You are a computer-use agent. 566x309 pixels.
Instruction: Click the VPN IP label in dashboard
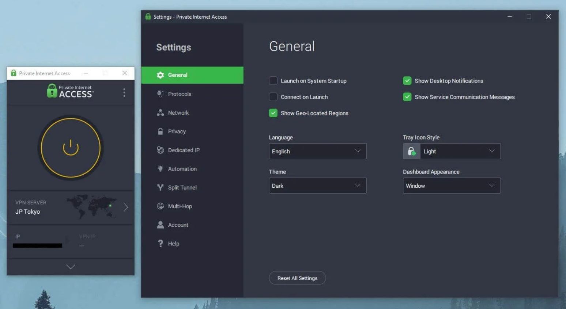tap(87, 236)
